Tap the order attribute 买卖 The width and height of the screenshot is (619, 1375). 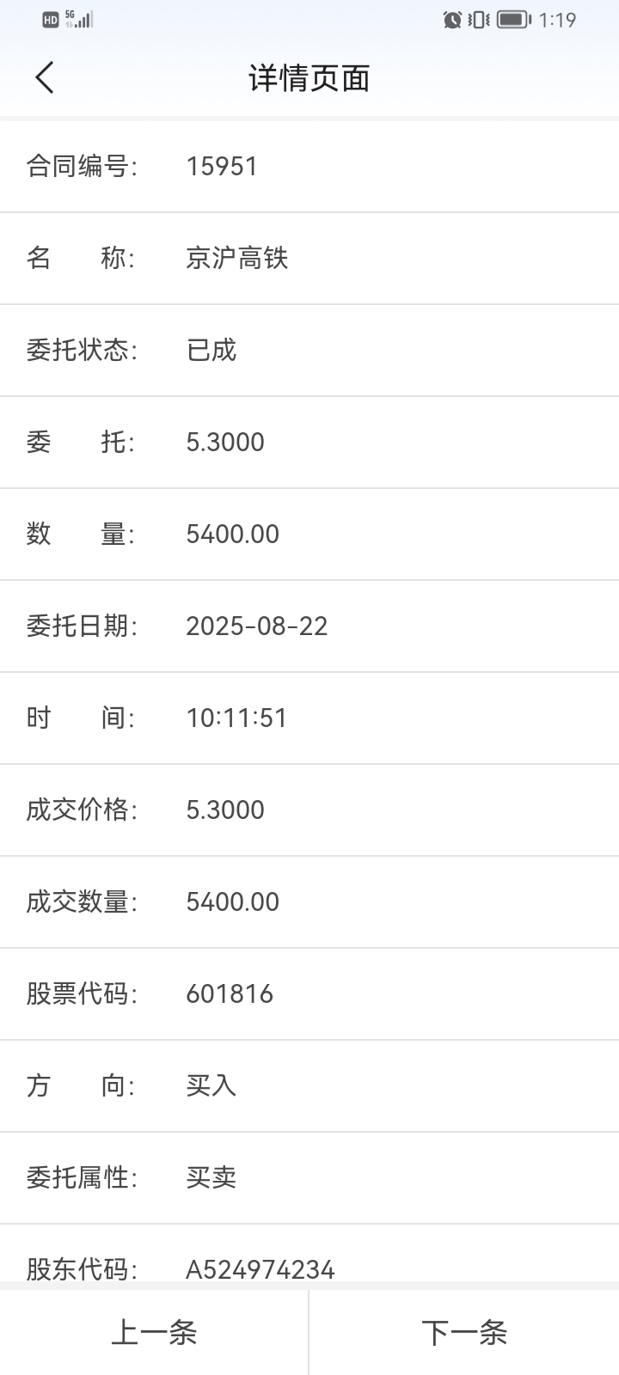coord(211,1177)
